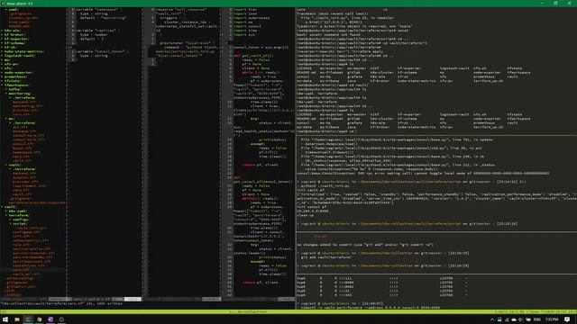The width and height of the screenshot is (577, 324).
Task: Open namespace.tf in the file tree
Action: [x=26, y=152]
